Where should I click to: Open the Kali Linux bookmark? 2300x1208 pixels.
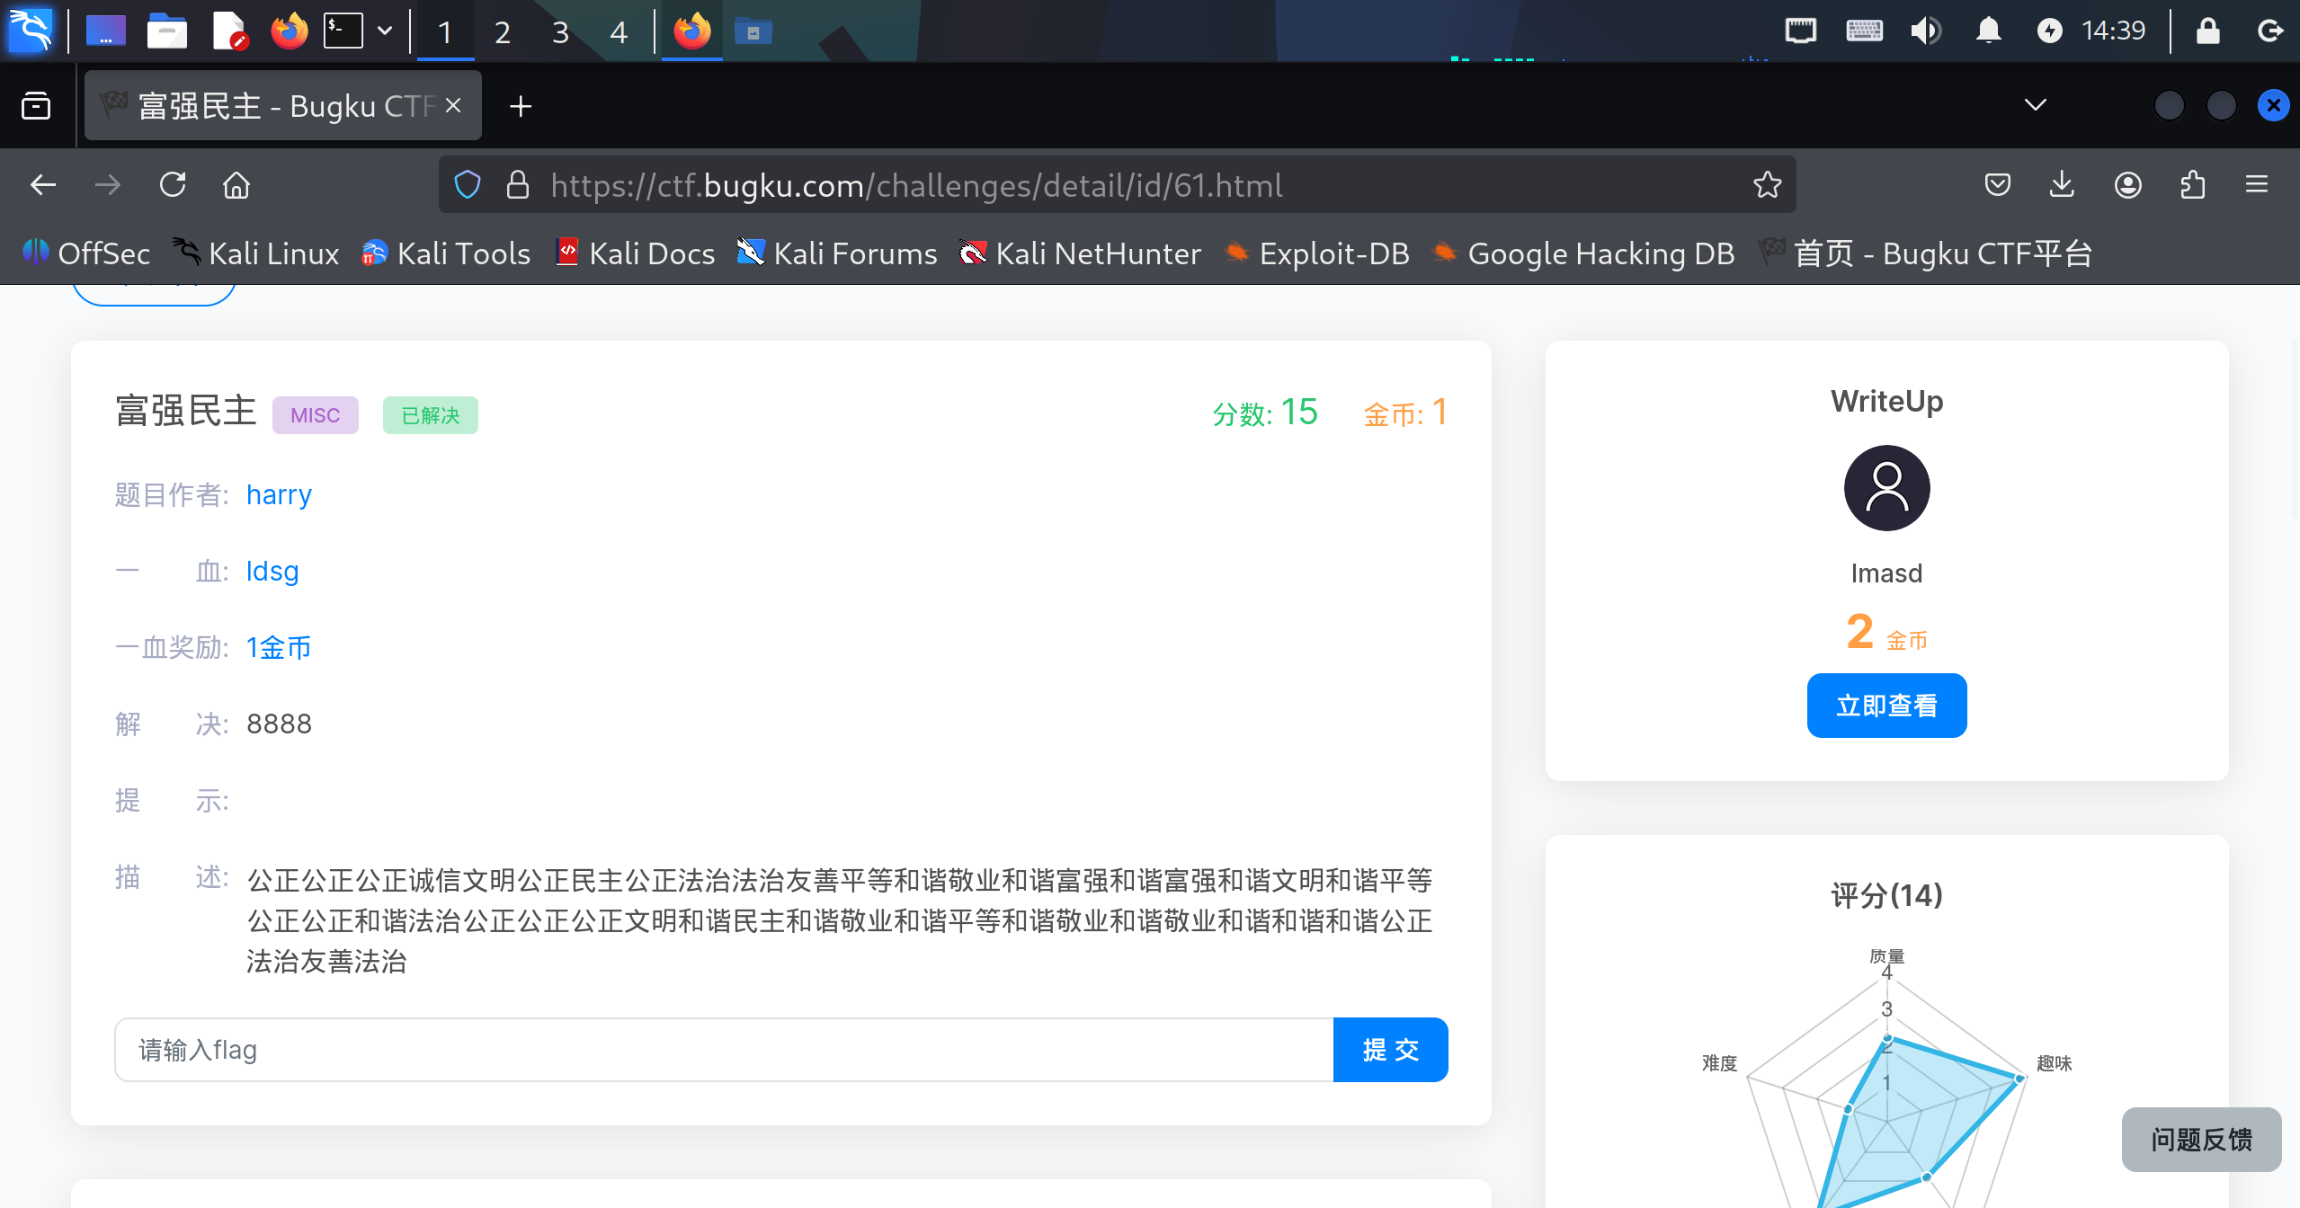(x=255, y=253)
